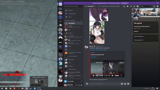The height and width of the screenshot is (90, 160).
Task: Start a voice call with HELugiaXD
Action: [124, 6]
